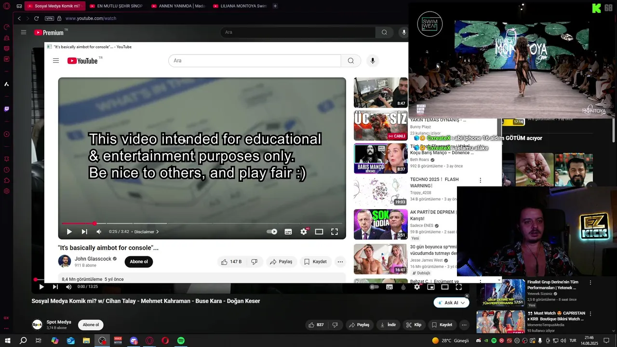The height and width of the screenshot is (347, 617).
Task: Open Windows Start menu
Action: [x=7, y=341]
